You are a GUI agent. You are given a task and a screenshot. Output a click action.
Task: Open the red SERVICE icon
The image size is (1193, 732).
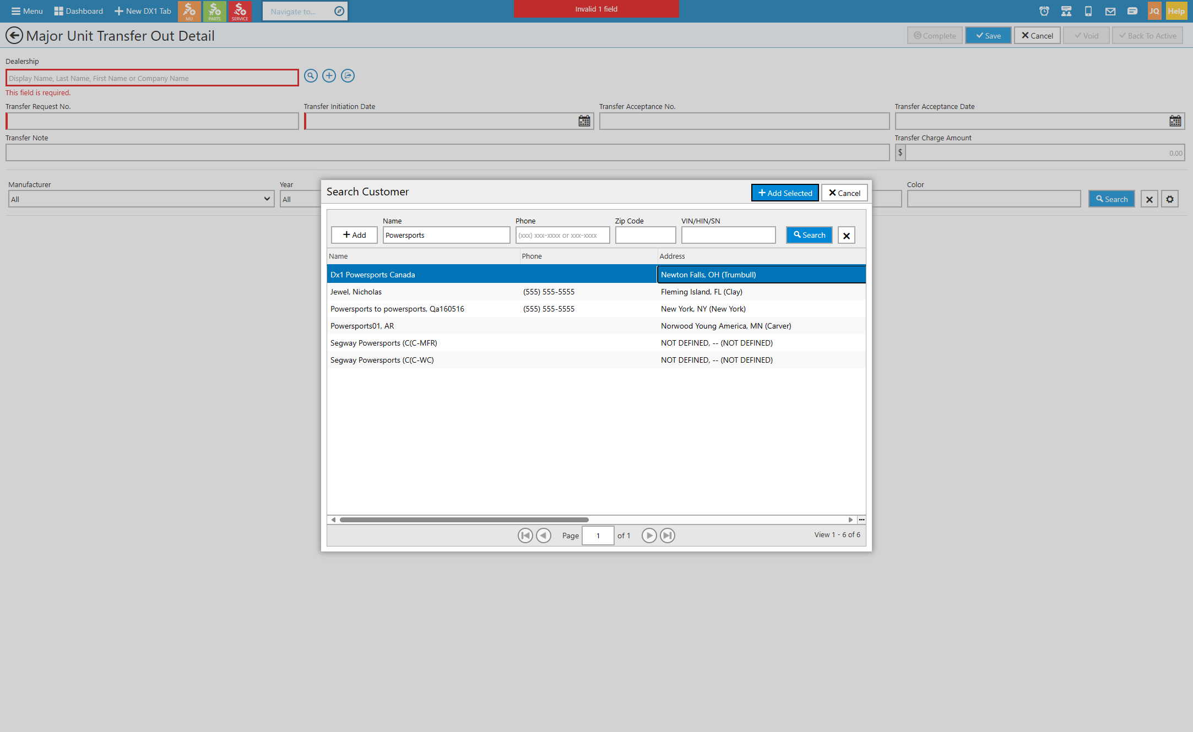click(x=240, y=11)
